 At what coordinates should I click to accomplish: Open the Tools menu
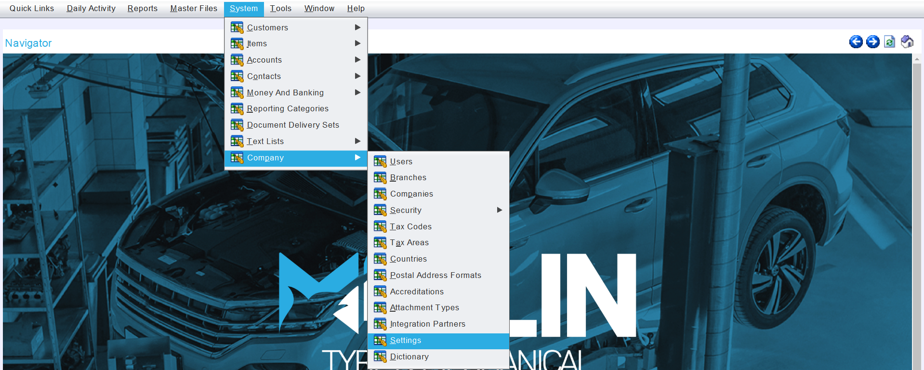click(281, 9)
